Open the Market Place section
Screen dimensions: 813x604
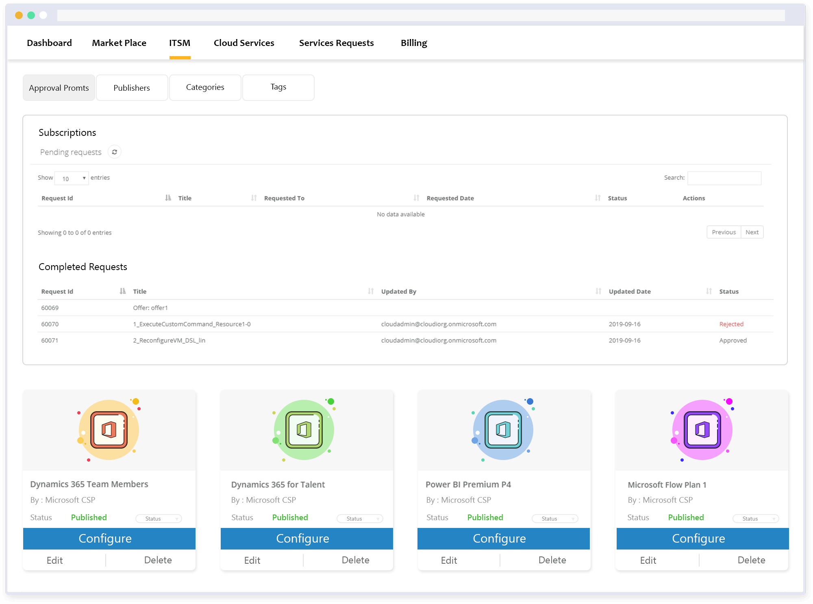119,43
